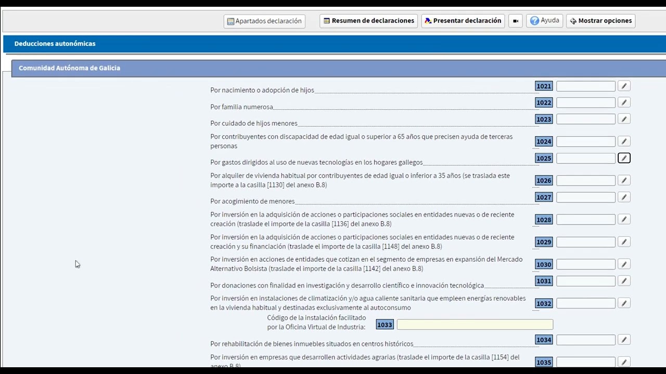Viewport: 666px width, 374px height.
Task: Open pencil editor for casilla 1028
Action: coord(624,220)
